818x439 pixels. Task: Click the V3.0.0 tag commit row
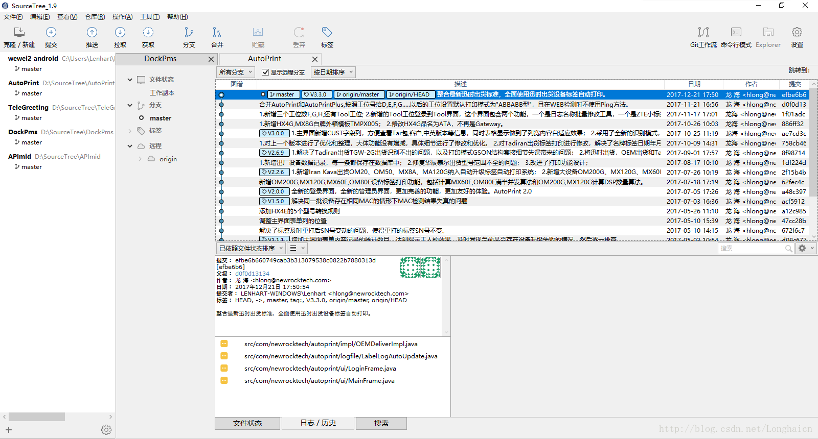[x=512, y=133]
